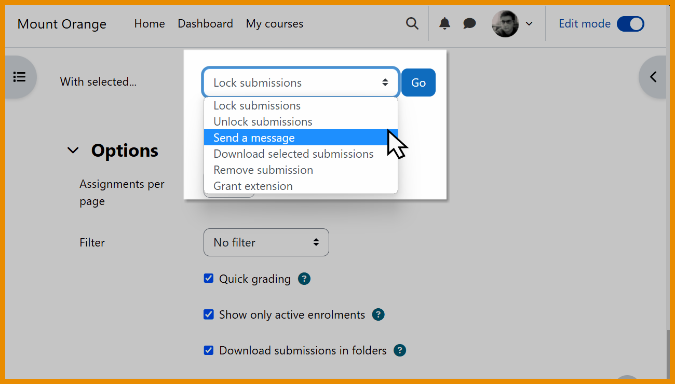
Task: Click the Mount Orange site link
Action: coord(61,24)
